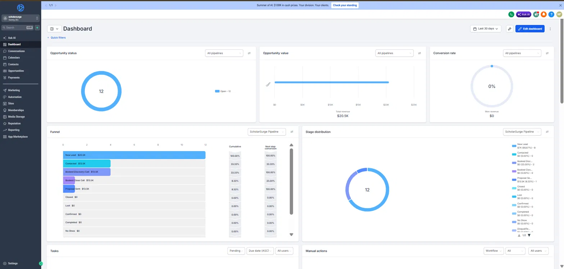Go to the next banner announcement
Screen dimensions: 564x269
(56, 5)
